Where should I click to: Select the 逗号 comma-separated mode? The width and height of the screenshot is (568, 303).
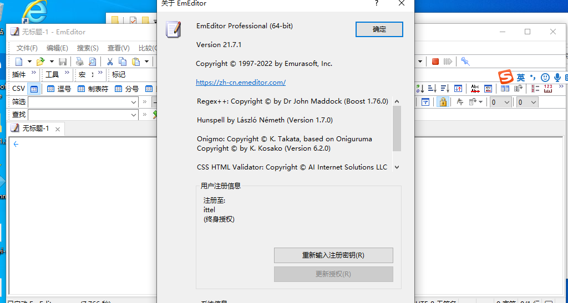[x=59, y=89]
